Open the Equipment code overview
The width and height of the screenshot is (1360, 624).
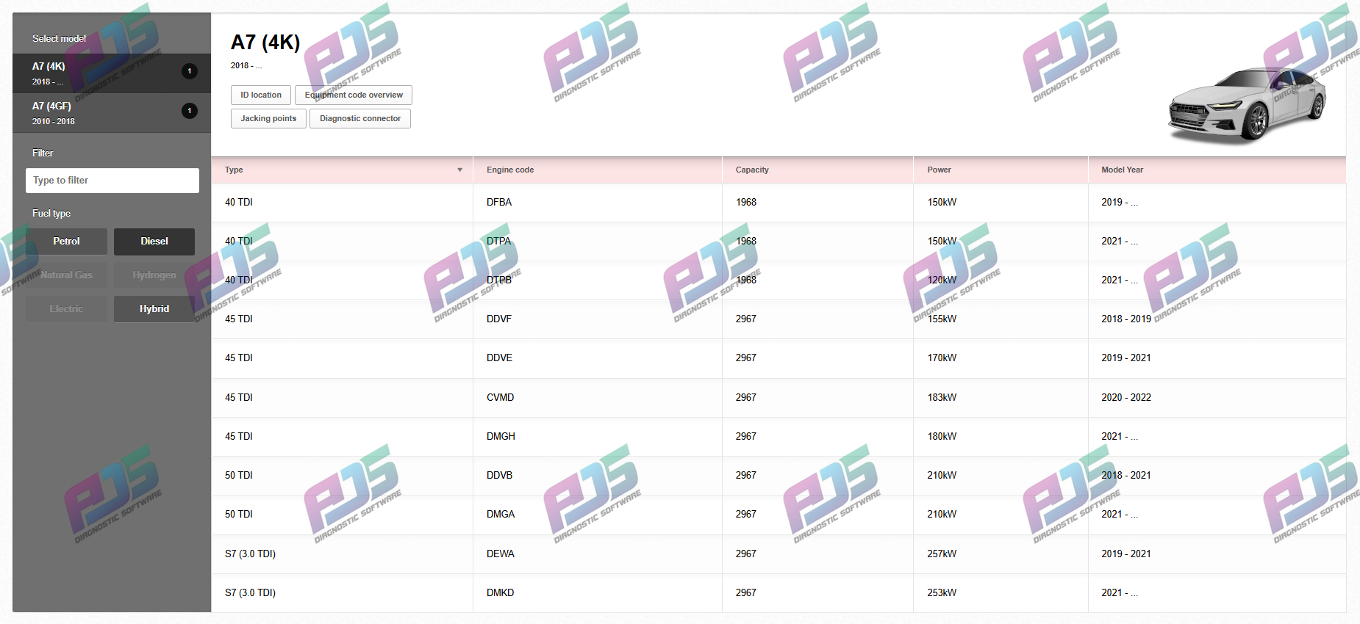(x=354, y=95)
